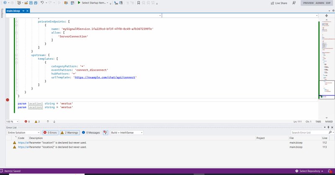Open the right navigation bar dropdown
Screen dimensions: 335x175
tap(317, 15)
